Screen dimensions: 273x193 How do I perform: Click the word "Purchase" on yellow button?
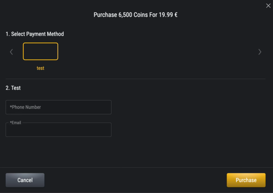click(246, 180)
